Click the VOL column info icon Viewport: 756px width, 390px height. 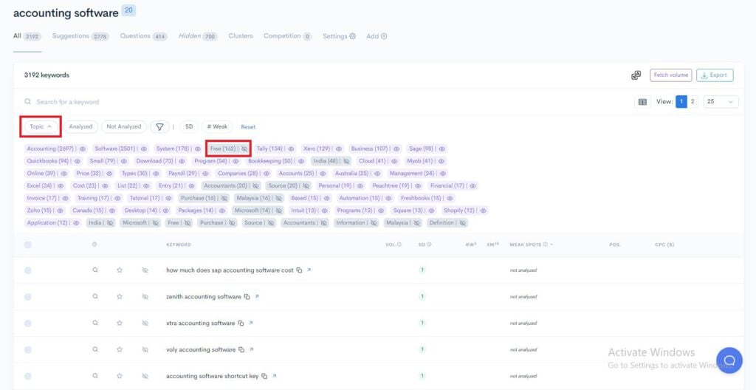399,244
